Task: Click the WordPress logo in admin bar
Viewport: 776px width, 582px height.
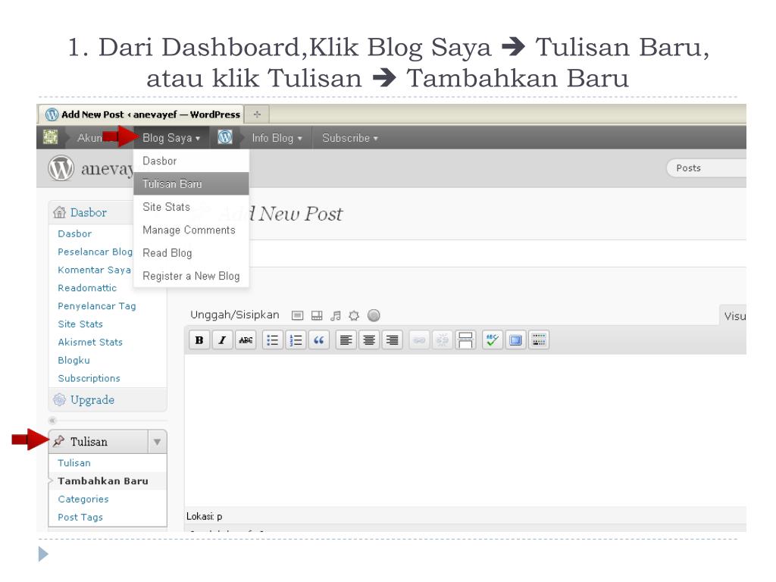Action: [225, 137]
